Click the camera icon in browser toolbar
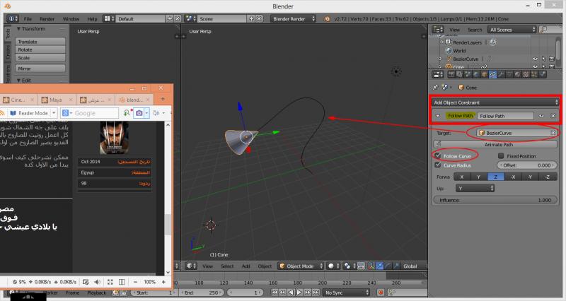The height and width of the screenshot is (301, 566). [x=139, y=113]
